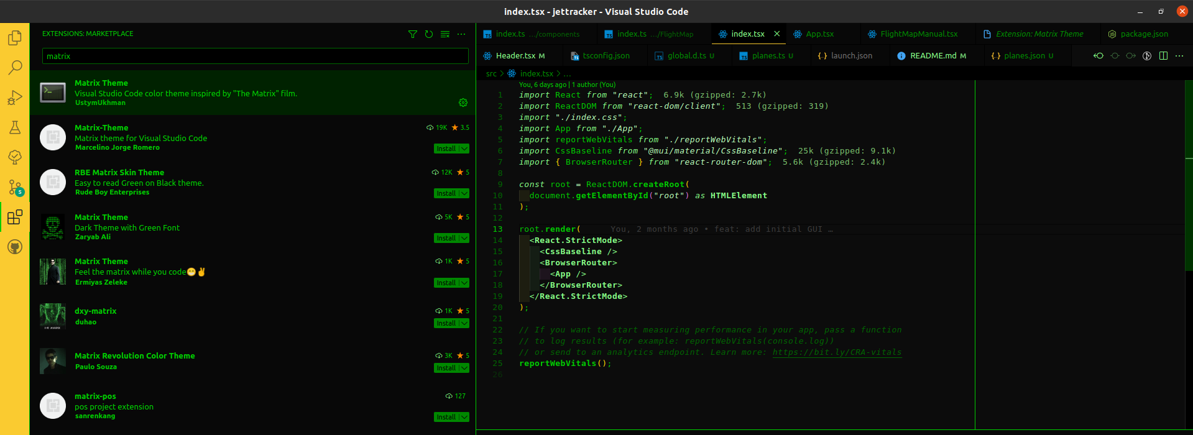Switch to tsconfig.json tab
The height and width of the screenshot is (435, 1193).
pos(606,56)
